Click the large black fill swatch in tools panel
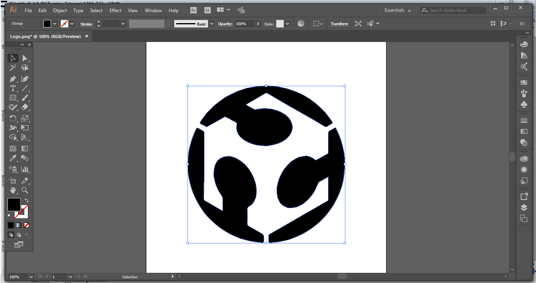This screenshot has width=536, height=283. [x=14, y=204]
